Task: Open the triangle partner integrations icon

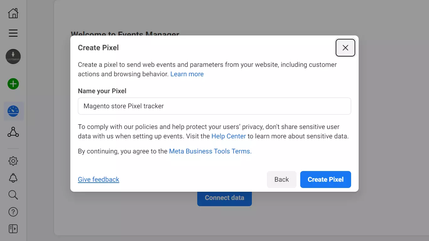Action: point(13,132)
